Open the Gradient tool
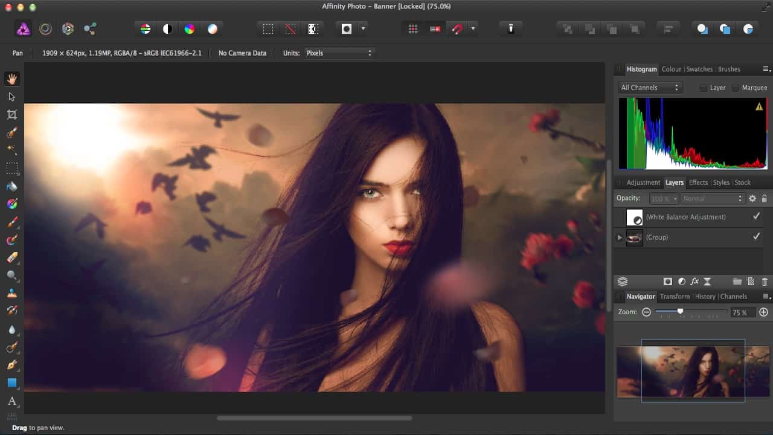Viewport: 773px width, 435px height. [11, 204]
